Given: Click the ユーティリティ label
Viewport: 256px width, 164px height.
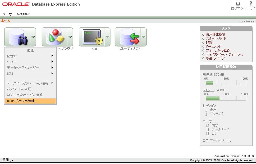Looking at the screenshot, I should click(x=131, y=49).
